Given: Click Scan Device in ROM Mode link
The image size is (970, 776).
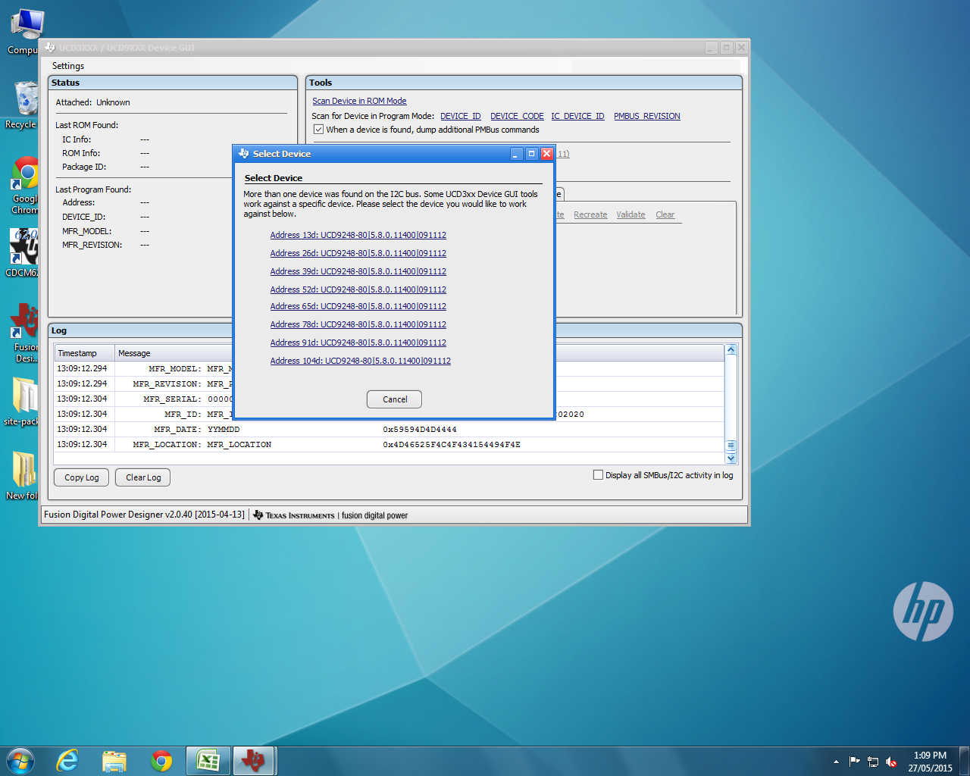Looking at the screenshot, I should tap(359, 101).
